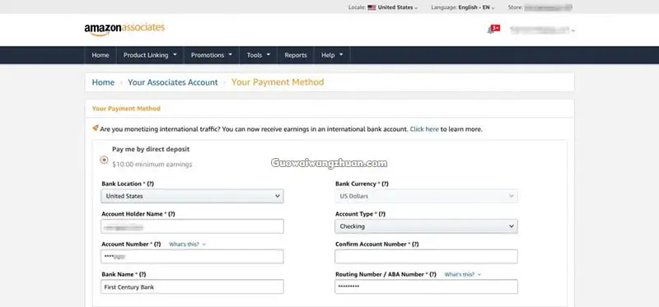The image size is (659, 307).
Task: Click Your Payment Method breadcrumb
Action: click(278, 82)
